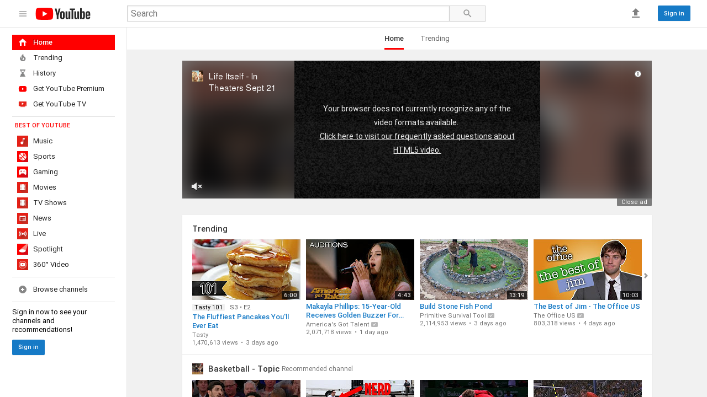
Task: Click the Gaming controller icon
Action: pos(23,172)
